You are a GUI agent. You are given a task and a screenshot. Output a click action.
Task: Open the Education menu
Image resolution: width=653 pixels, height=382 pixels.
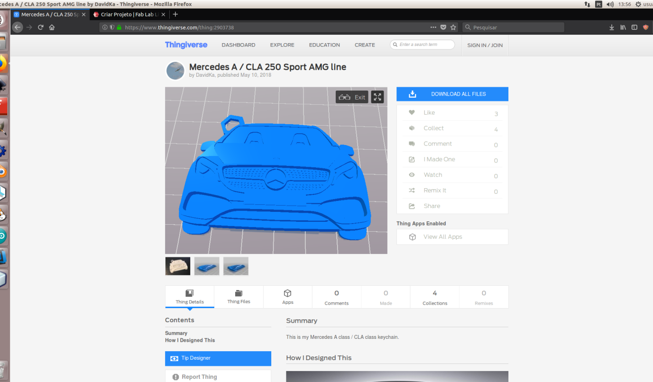click(324, 45)
